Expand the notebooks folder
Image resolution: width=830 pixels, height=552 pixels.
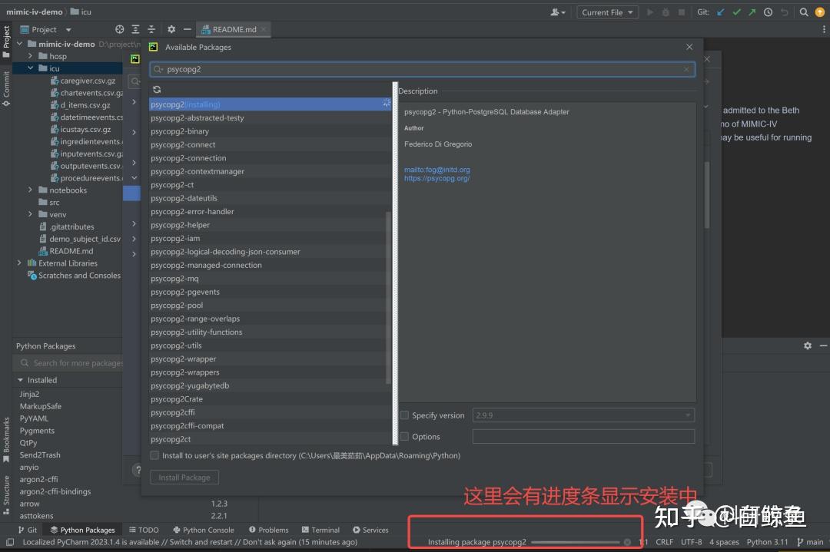coord(29,190)
